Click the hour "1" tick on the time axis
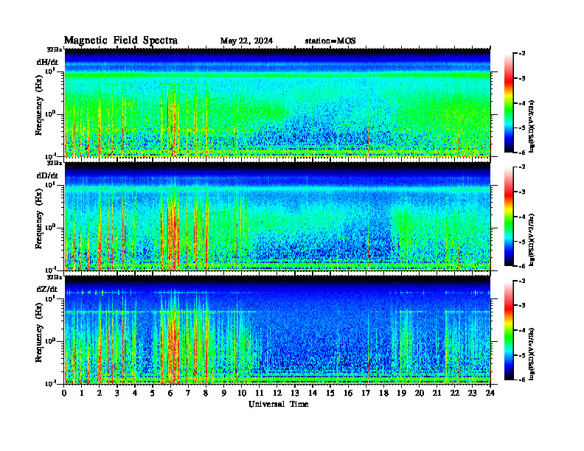The image size is (584, 451). click(x=82, y=394)
